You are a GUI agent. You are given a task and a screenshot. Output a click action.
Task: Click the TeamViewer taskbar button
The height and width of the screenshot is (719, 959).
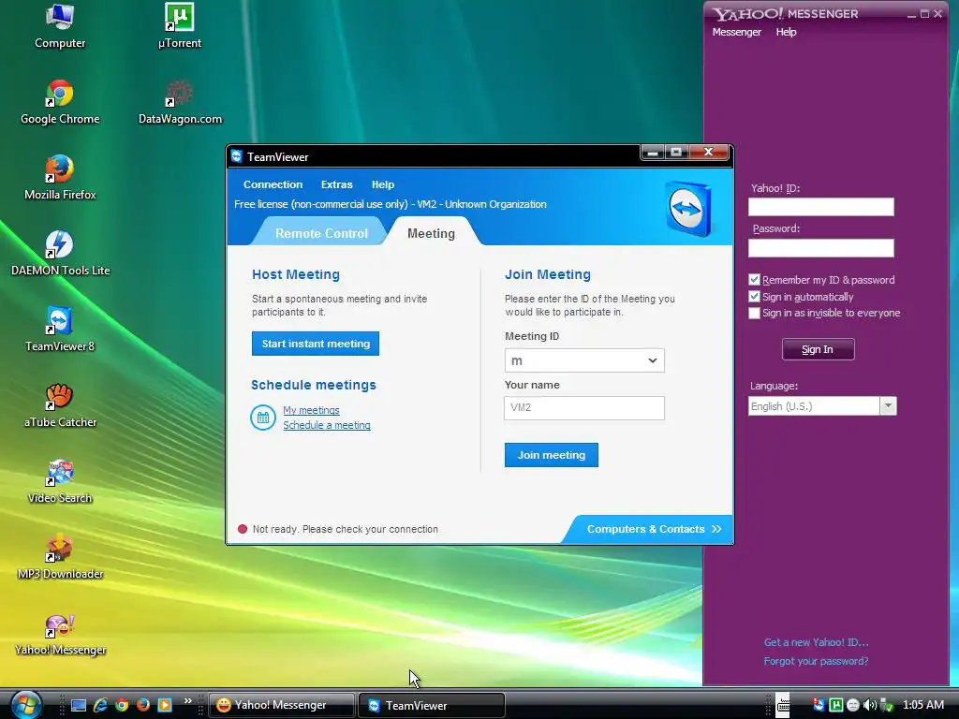[x=431, y=705]
